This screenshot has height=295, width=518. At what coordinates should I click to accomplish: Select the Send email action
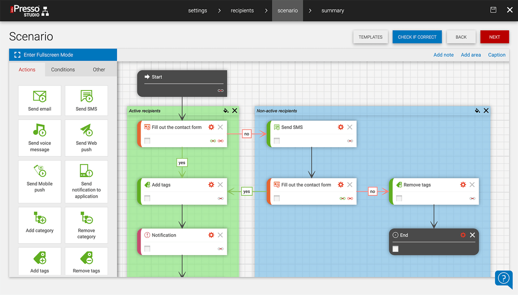point(39,100)
